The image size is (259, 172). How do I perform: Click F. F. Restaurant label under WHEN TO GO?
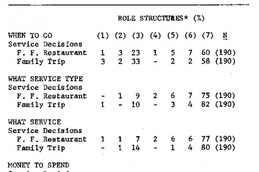(x=52, y=53)
